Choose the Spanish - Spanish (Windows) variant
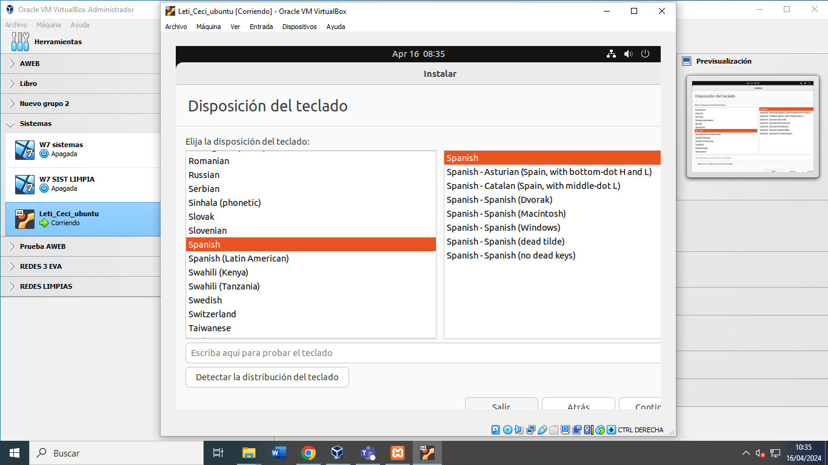Viewport: 828px width, 465px height. 503,228
